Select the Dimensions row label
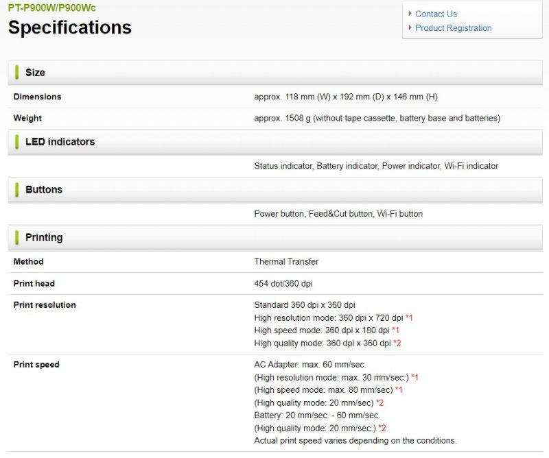The height and width of the screenshot is (458, 549). pyautogui.click(x=37, y=97)
